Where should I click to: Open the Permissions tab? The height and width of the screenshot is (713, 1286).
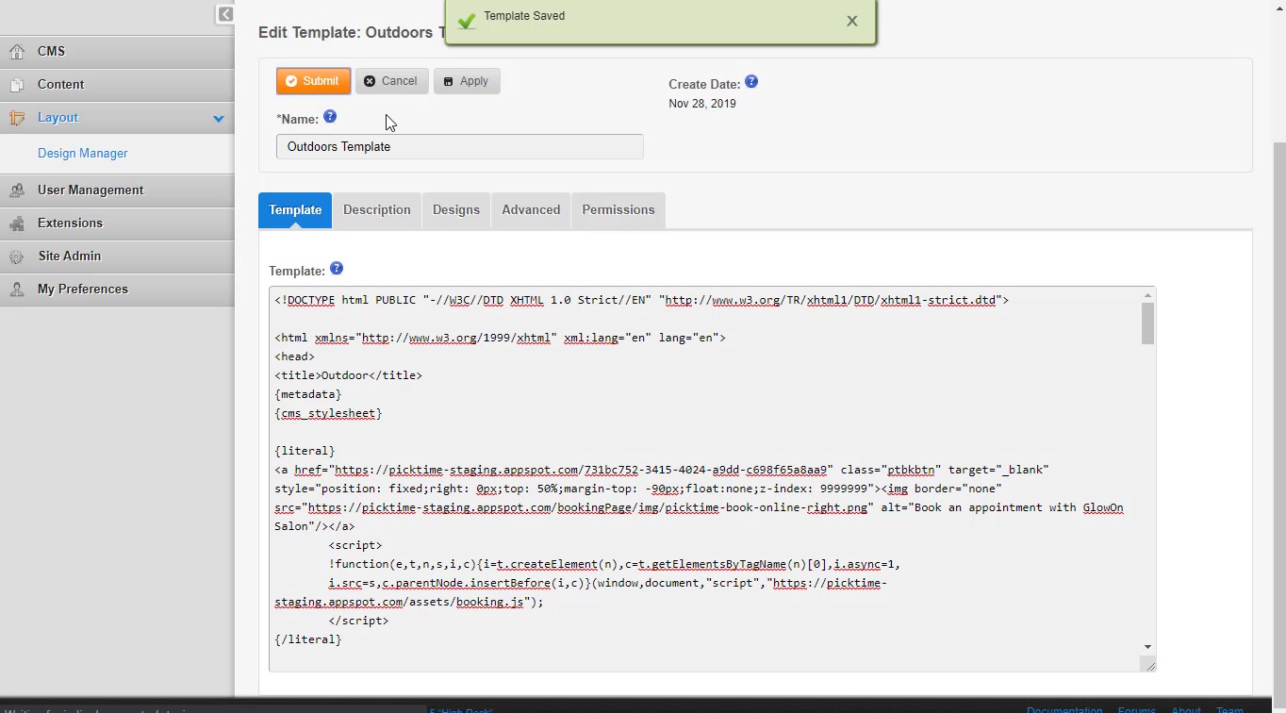coord(618,210)
